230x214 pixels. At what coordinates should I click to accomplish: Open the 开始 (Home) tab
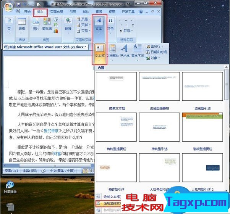pos(27,11)
